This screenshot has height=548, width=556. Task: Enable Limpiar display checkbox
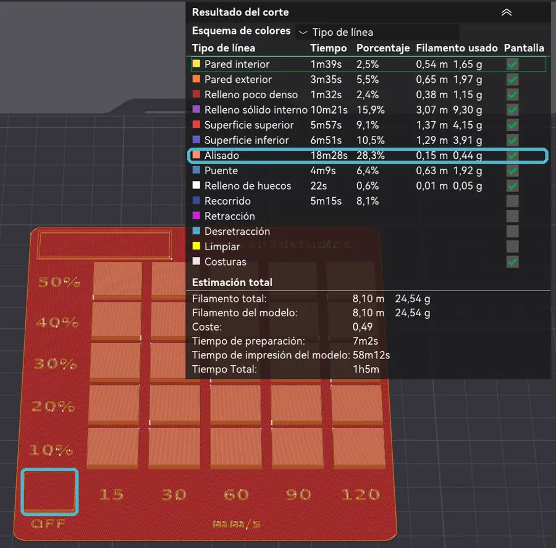tap(512, 247)
